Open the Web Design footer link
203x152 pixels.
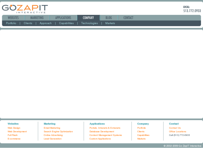14,128
